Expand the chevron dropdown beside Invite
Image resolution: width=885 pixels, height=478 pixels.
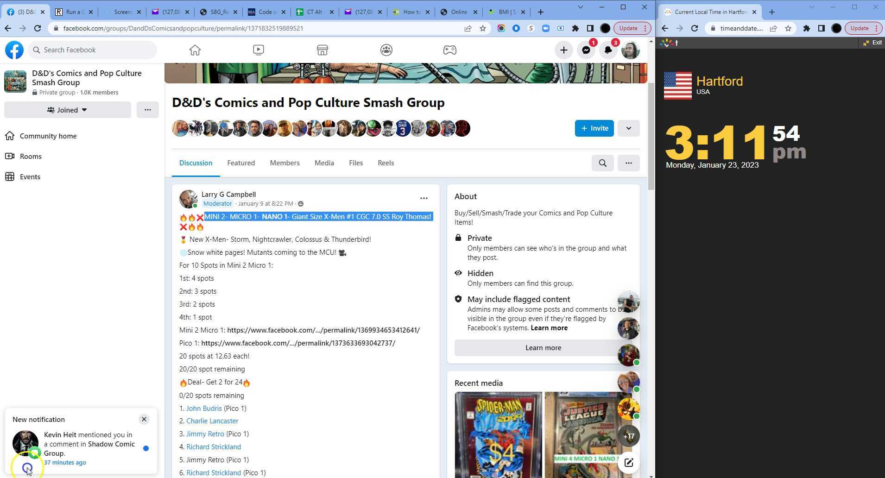pos(628,128)
